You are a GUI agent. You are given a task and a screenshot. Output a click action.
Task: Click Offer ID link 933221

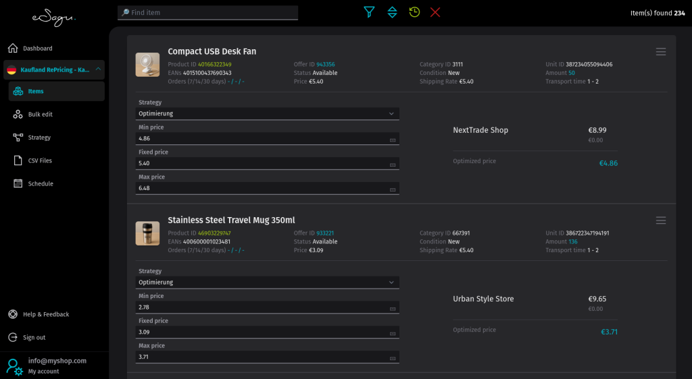(x=326, y=233)
